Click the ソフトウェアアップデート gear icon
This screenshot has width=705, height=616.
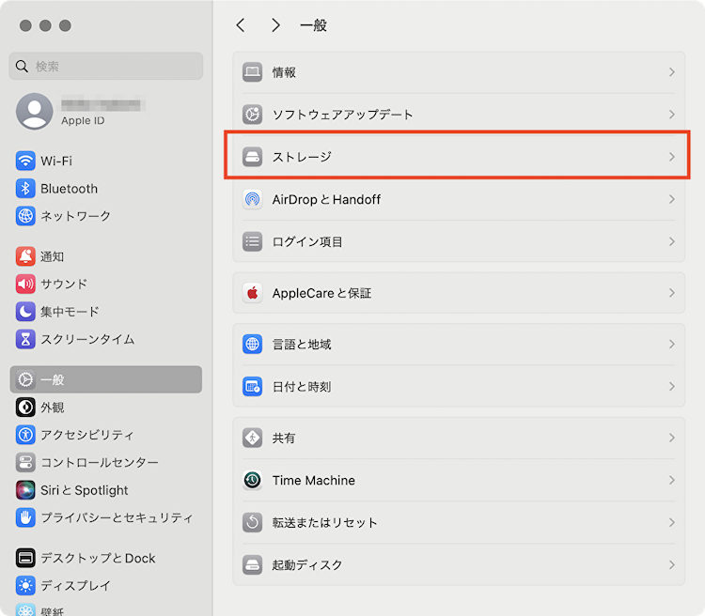tap(252, 115)
